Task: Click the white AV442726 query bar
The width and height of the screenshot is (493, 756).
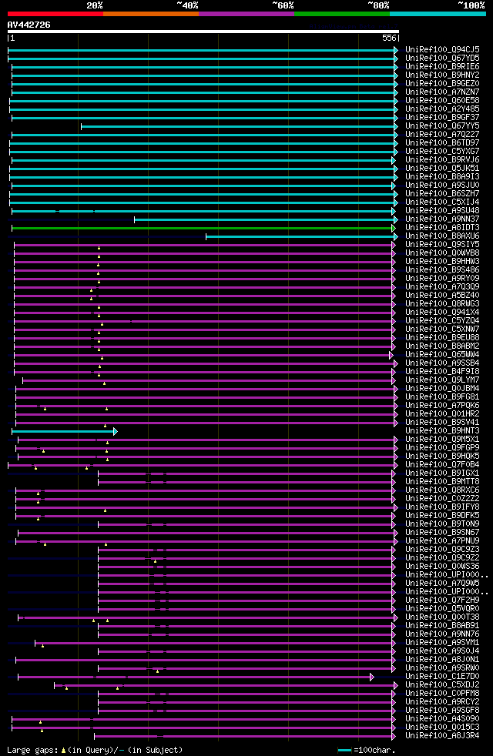Action: click(203, 32)
